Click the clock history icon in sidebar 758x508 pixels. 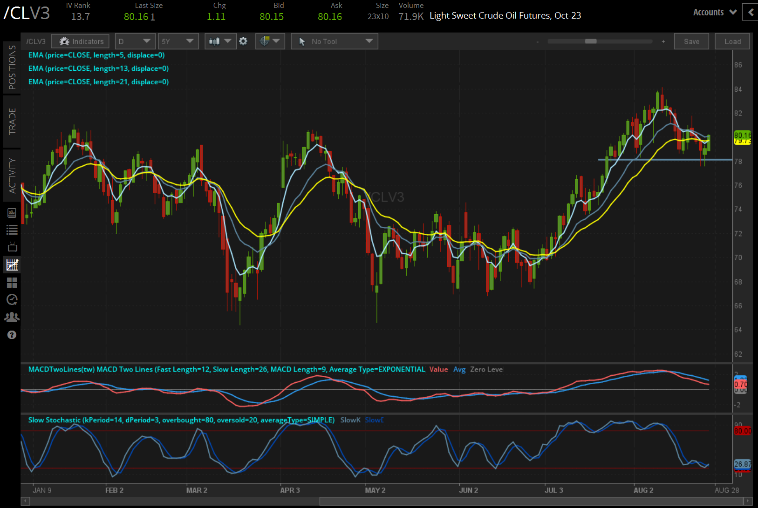coord(12,299)
